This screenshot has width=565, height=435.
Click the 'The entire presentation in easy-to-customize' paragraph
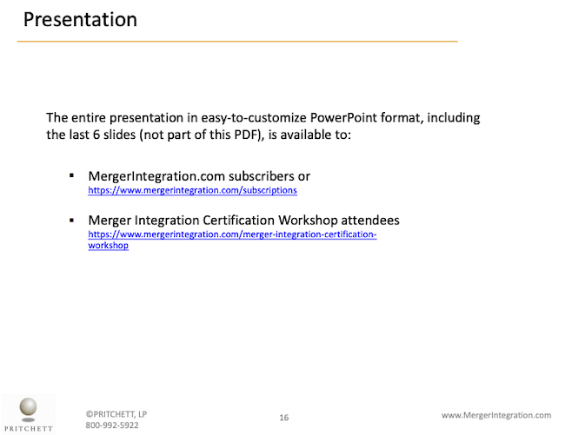coord(263,126)
